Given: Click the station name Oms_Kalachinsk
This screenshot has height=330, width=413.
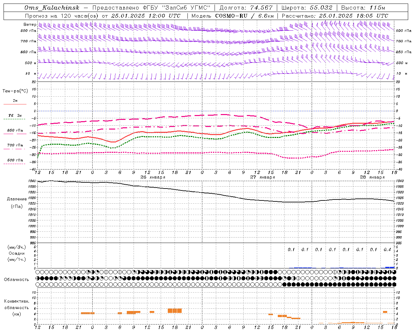Looking at the screenshot, I should coord(52,8).
